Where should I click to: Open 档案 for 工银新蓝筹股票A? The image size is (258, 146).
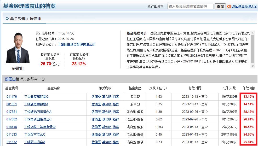[x=116, y=104]
